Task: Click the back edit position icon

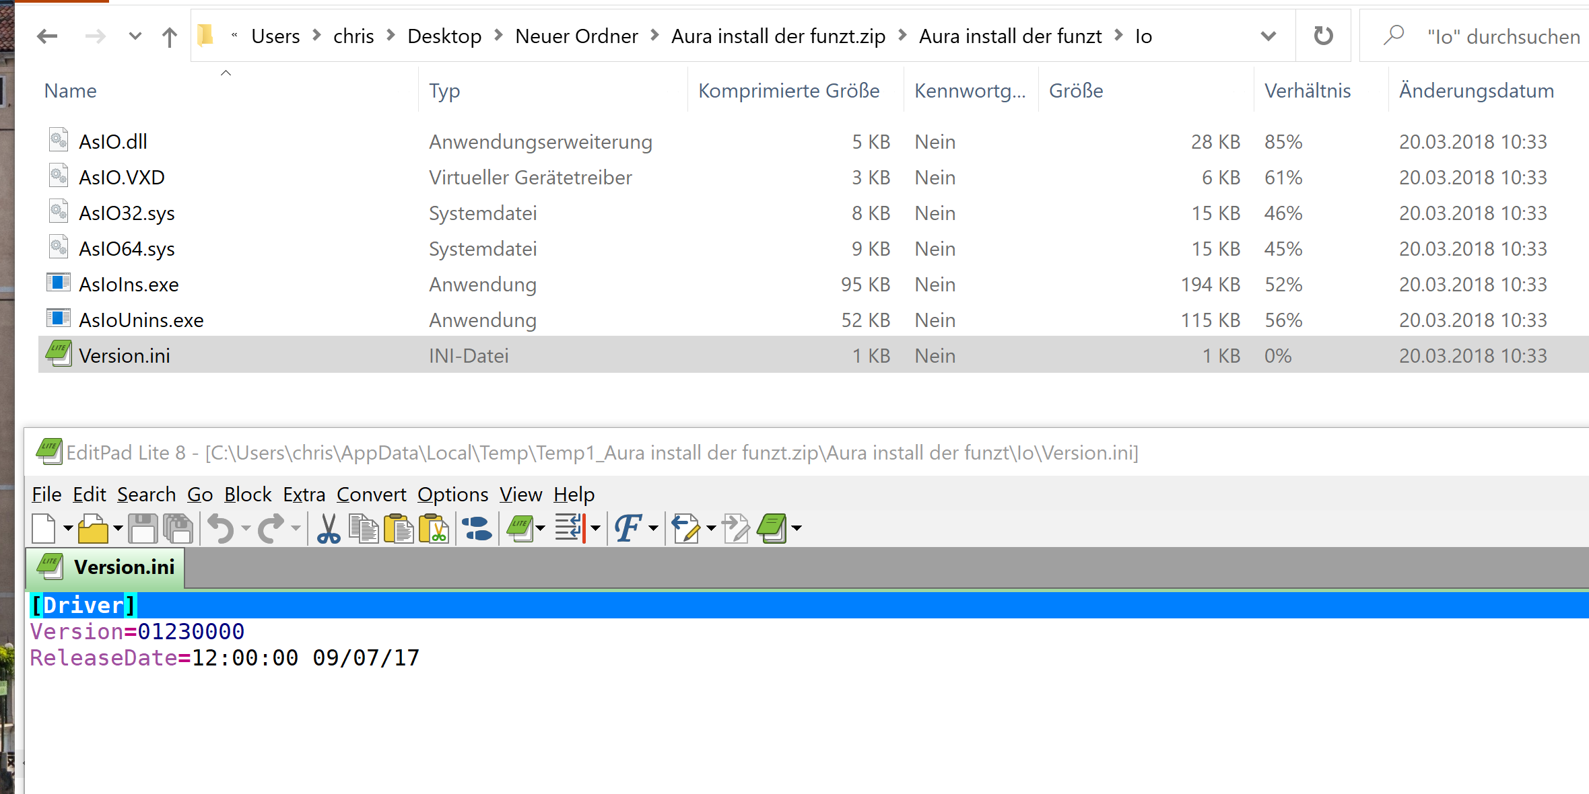Action: point(686,528)
